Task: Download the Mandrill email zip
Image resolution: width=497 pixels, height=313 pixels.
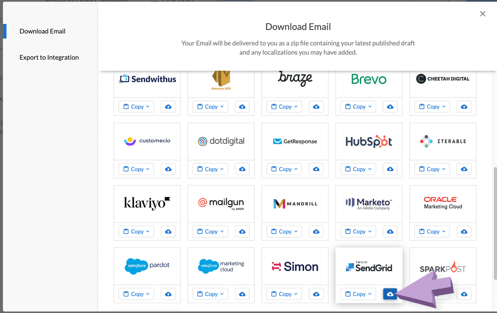Action: (316, 232)
